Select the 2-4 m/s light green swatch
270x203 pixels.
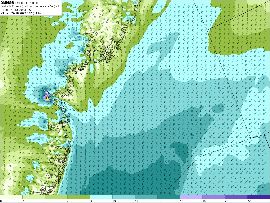[x=34, y=197]
